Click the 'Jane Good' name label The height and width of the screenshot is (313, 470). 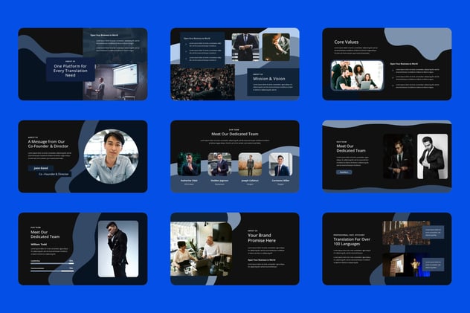tap(41, 168)
